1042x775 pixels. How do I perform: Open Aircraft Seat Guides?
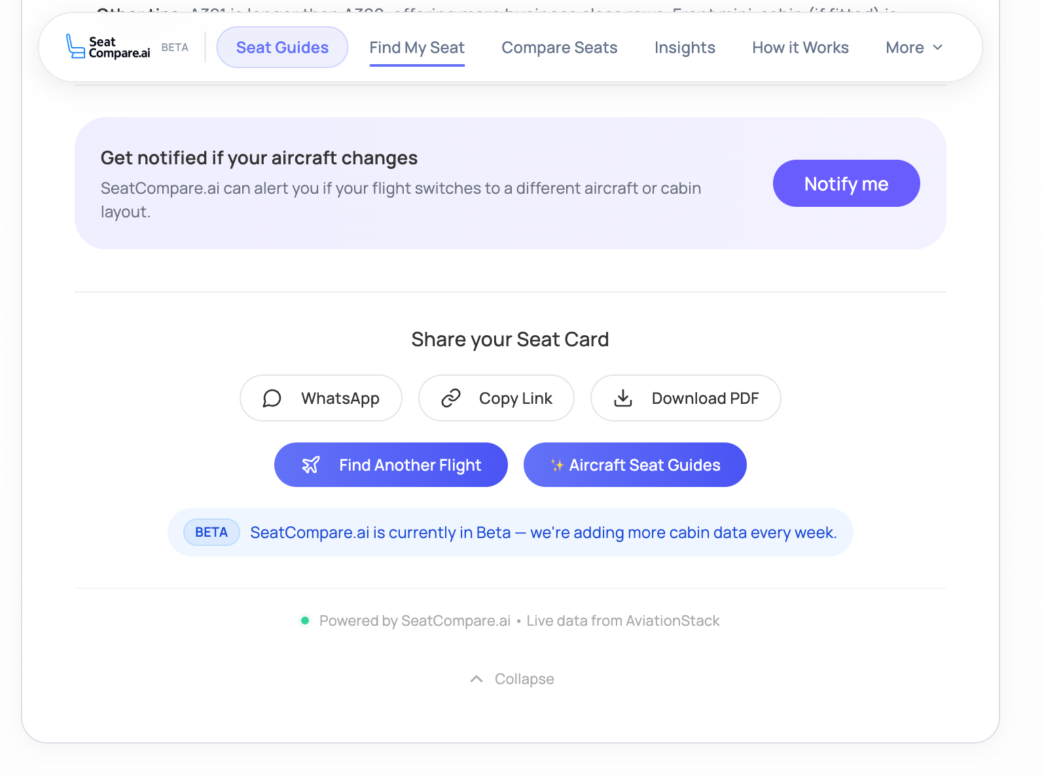pyautogui.click(x=634, y=465)
